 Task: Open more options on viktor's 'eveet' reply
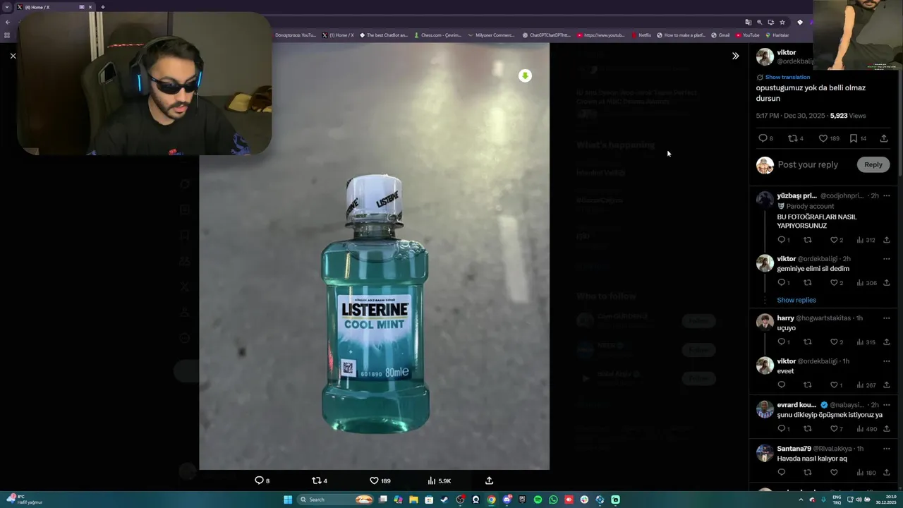tap(887, 361)
